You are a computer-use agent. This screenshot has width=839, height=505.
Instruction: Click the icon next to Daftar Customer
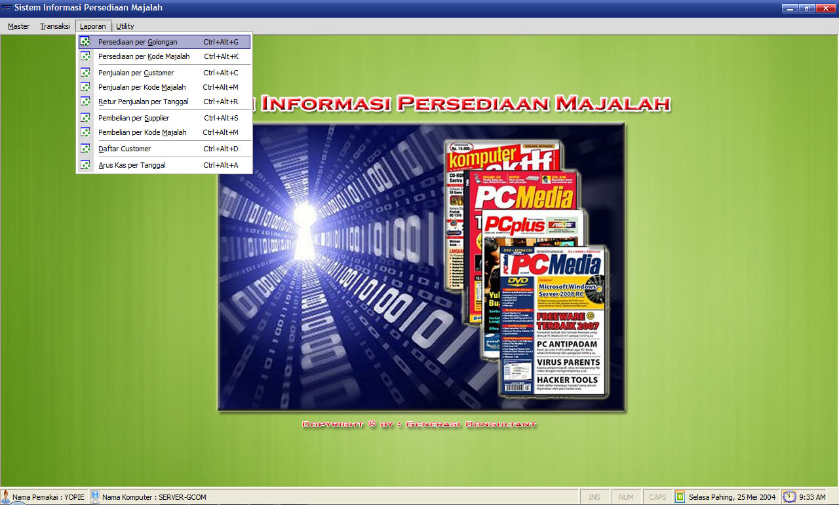[85, 149]
